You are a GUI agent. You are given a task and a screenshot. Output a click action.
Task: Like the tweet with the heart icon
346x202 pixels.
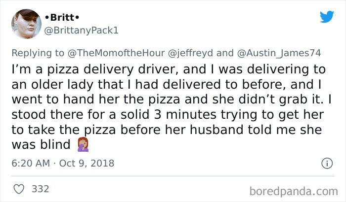[19, 189]
